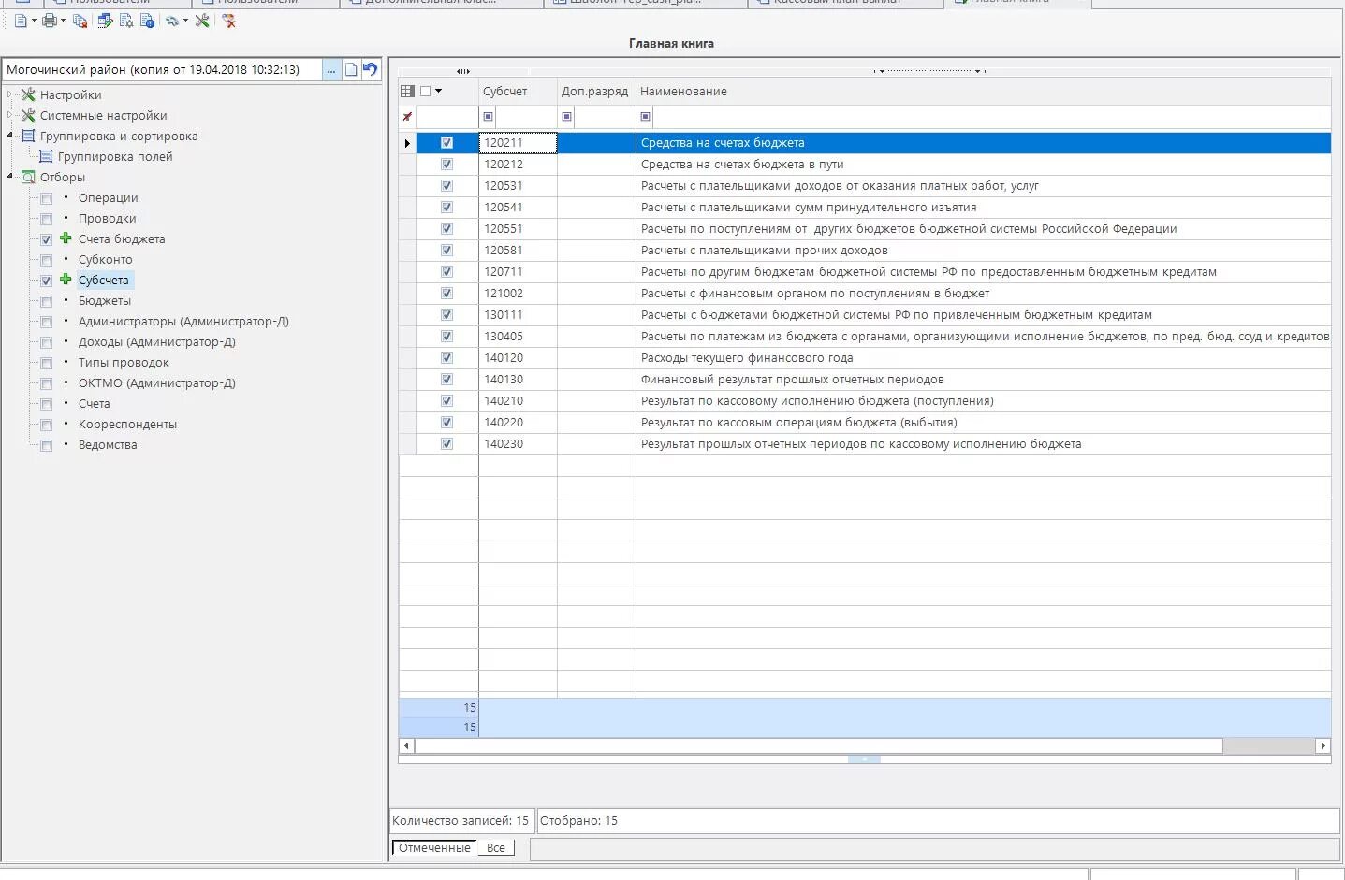This screenshot has width=1345, height=880.
Task: Enable the Бюджеты filter checkbox
Action: (x=46, y=301)
